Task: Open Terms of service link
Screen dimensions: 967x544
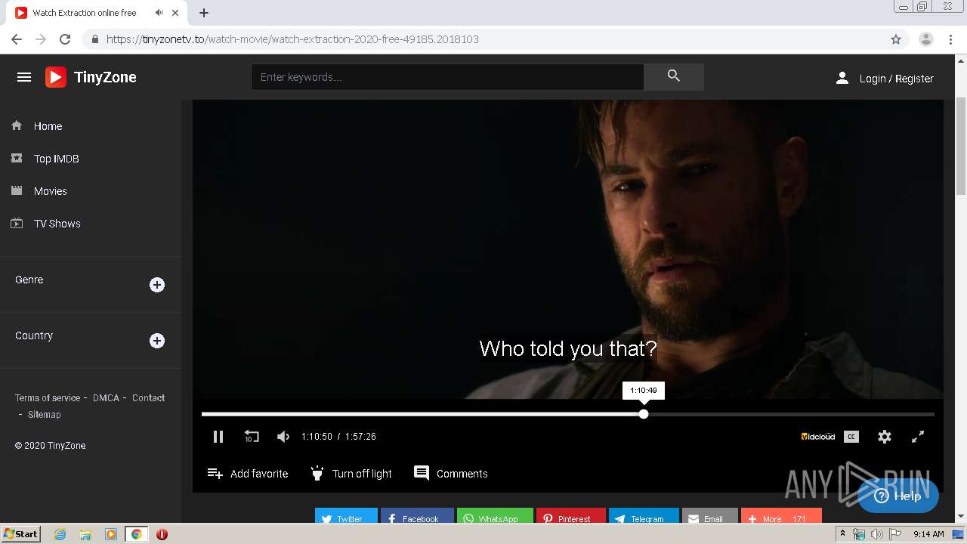Action: tap(48, 397)
